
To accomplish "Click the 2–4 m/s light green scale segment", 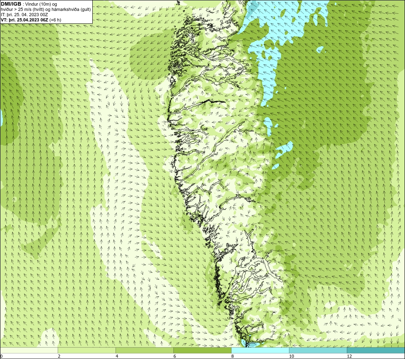I will click(x=87, y=350).
